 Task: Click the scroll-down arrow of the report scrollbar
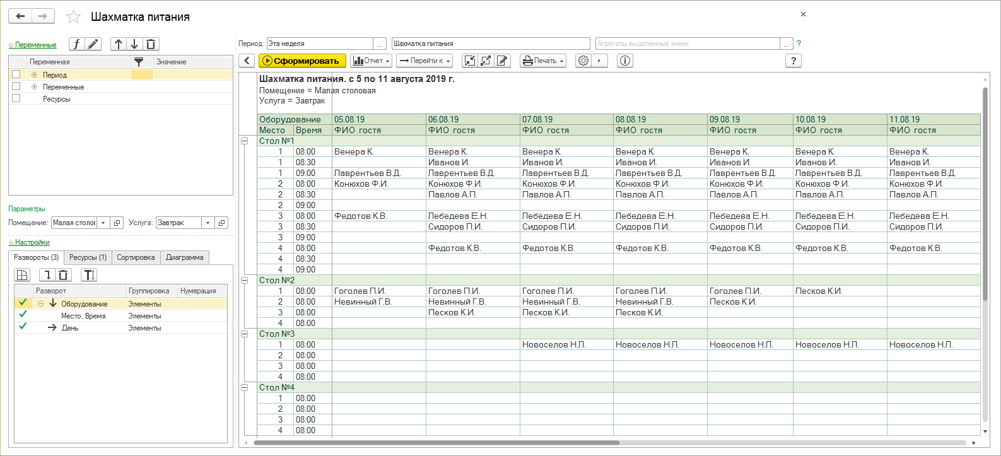985,431
